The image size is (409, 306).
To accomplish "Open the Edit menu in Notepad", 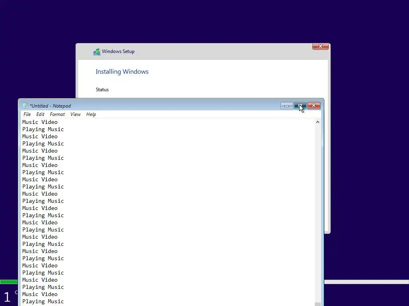I will [x=40, y=114].
